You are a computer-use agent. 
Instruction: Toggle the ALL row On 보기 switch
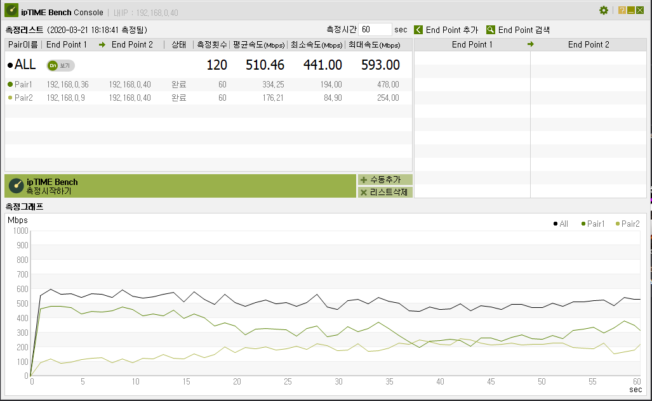point(60,66)
